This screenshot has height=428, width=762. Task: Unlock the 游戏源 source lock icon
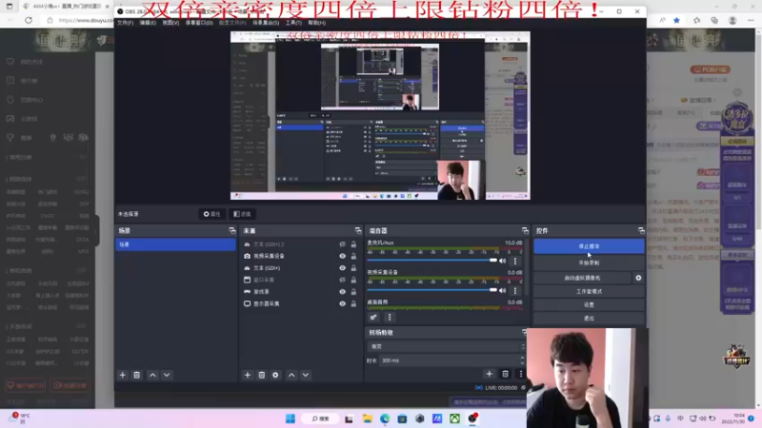pos(353,292)
